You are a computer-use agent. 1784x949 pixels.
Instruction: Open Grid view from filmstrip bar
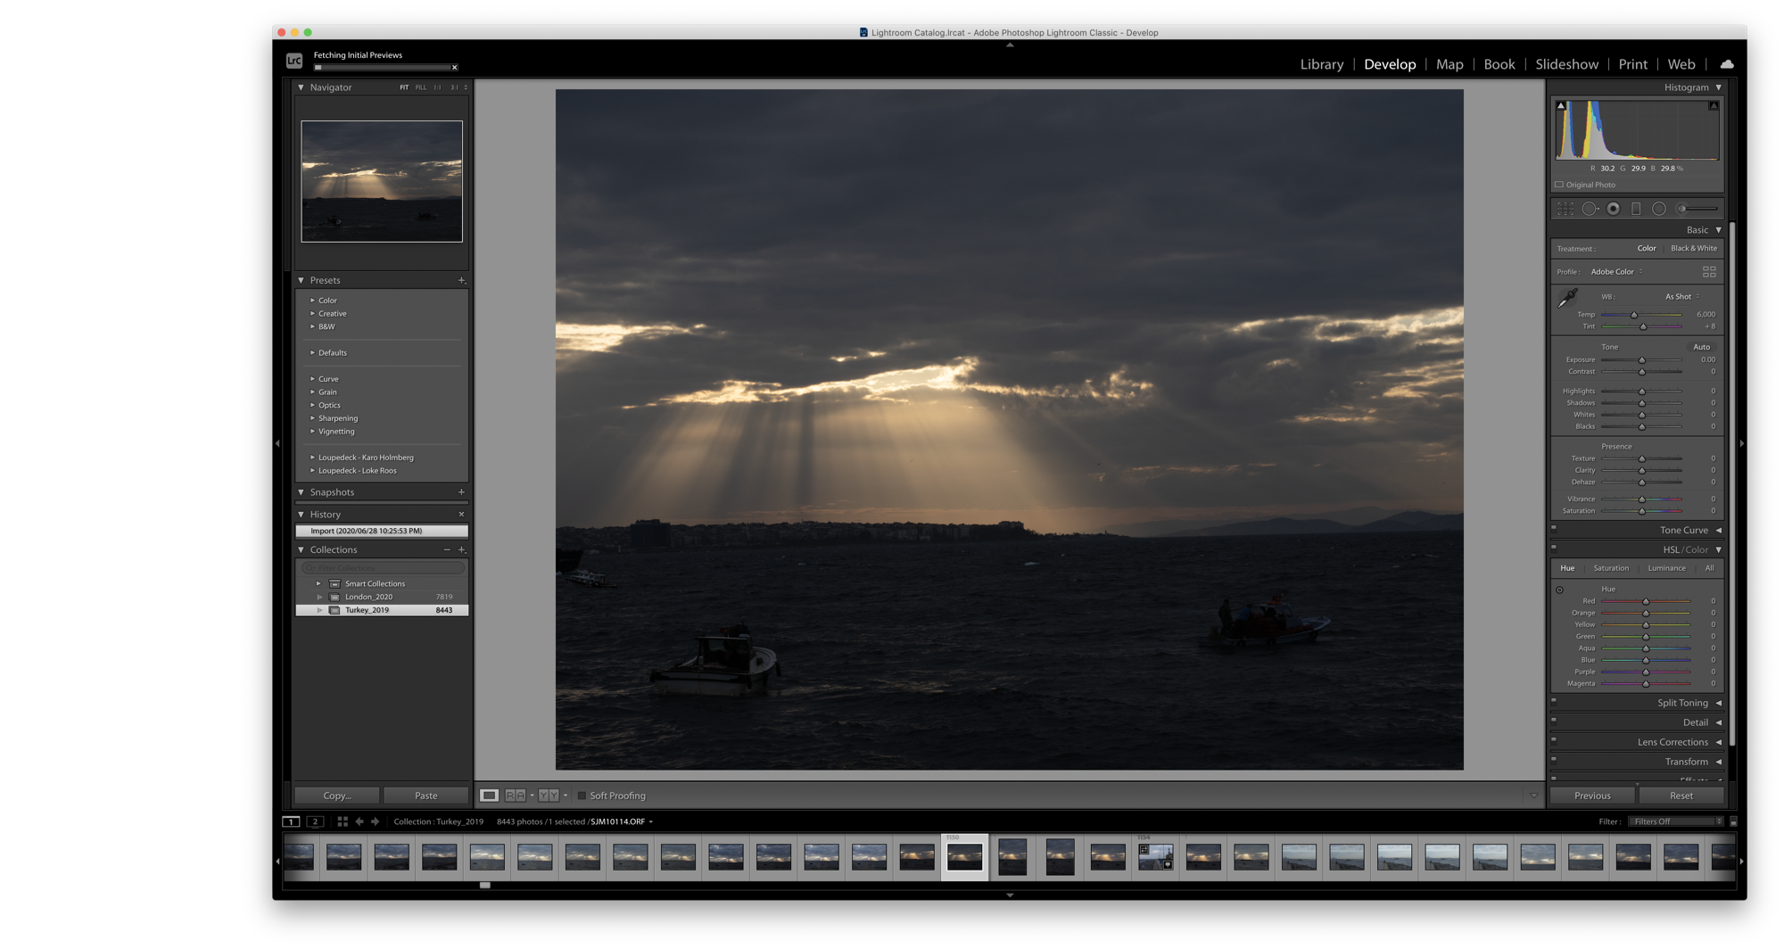[343, 821]
